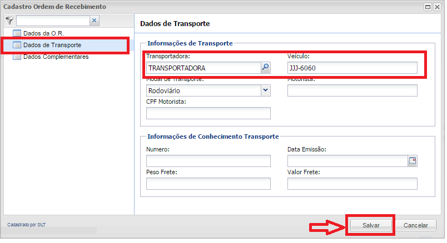Focus the CPF Motorista field
This screenshot has height=243, width=447.
208,113
